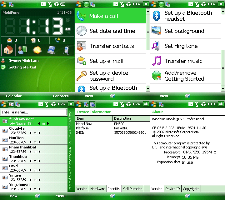Click the Description column header
This screenshot has height=200, width=225.
[131, 118]
